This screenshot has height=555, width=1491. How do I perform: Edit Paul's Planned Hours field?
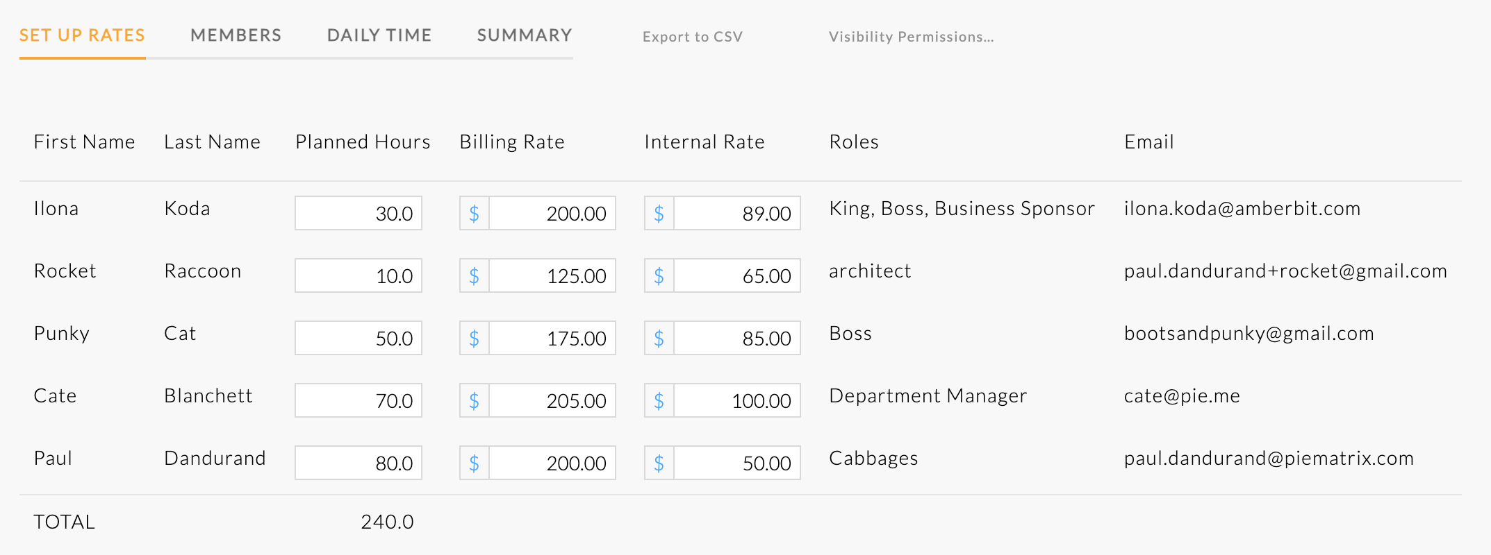point(359,463)
